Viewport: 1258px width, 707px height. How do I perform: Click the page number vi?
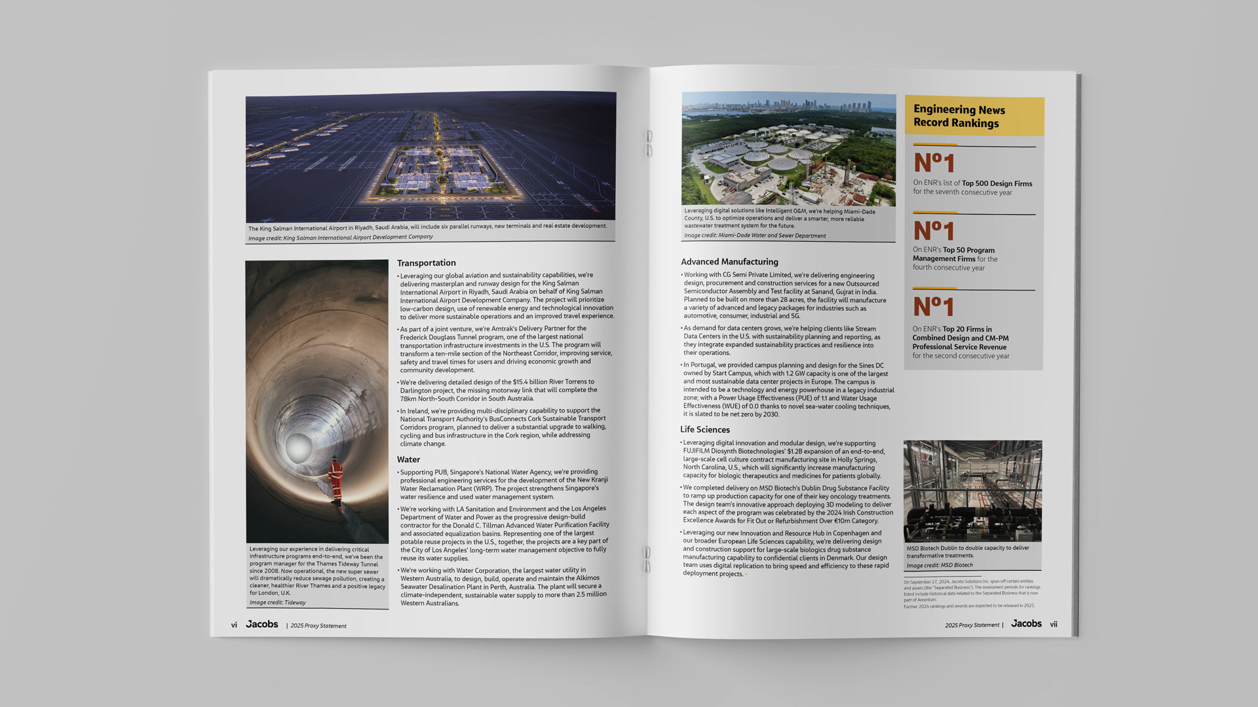(234, 625)
